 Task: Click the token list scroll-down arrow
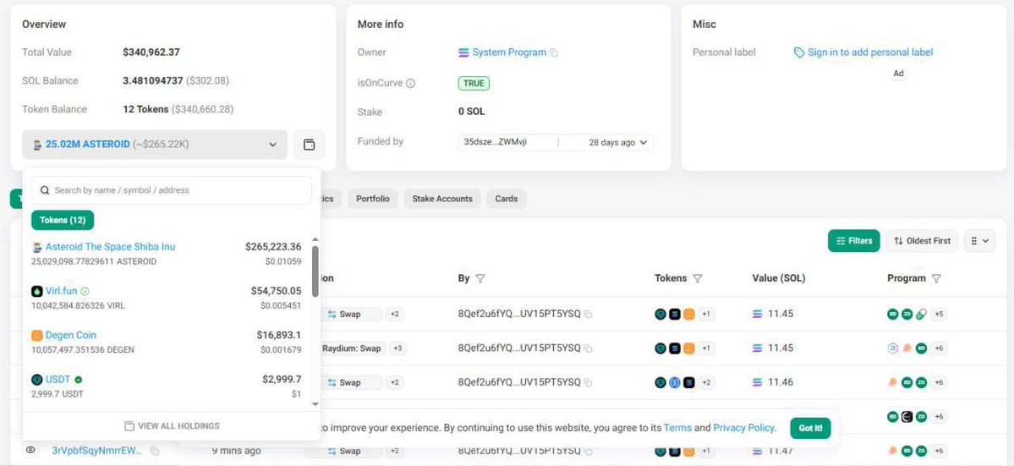(x=315, y=404)
